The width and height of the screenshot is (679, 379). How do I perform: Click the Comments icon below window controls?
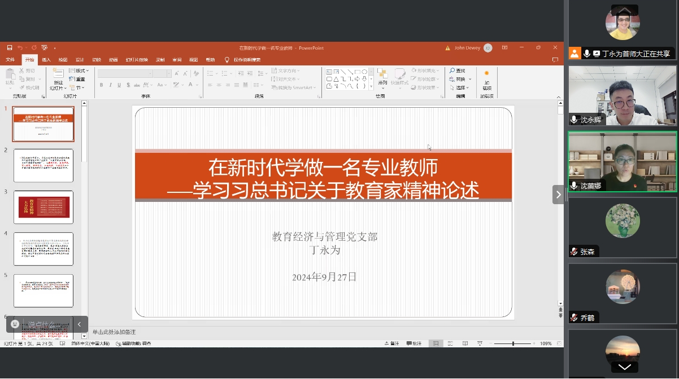coord(555,60)
